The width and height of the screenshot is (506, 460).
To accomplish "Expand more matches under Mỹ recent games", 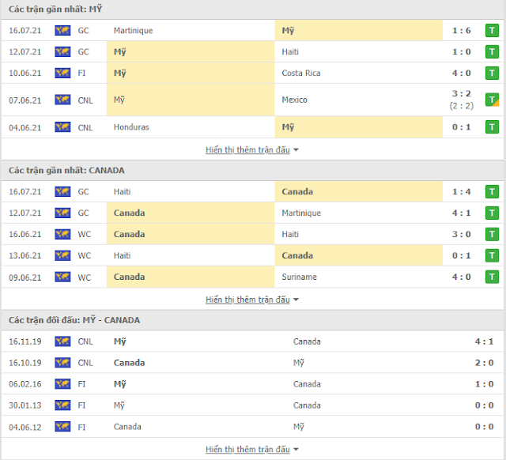I will coord(251,149).
